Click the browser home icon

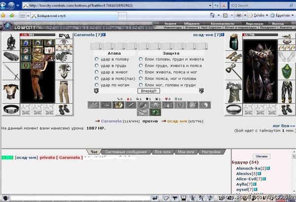point(212,15)
